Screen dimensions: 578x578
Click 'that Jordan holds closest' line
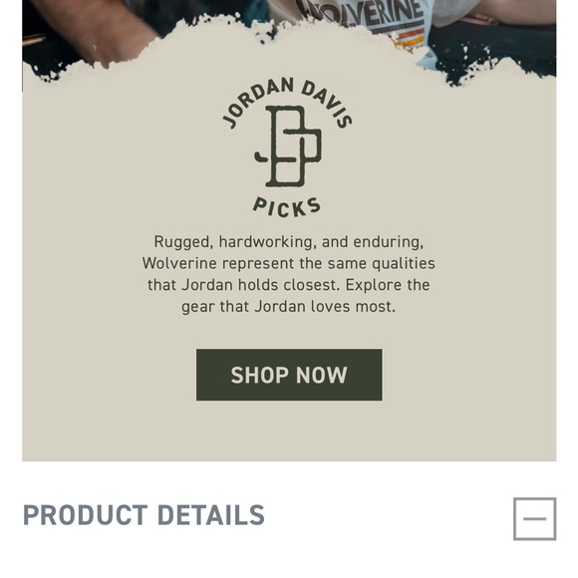coord(289,285)
